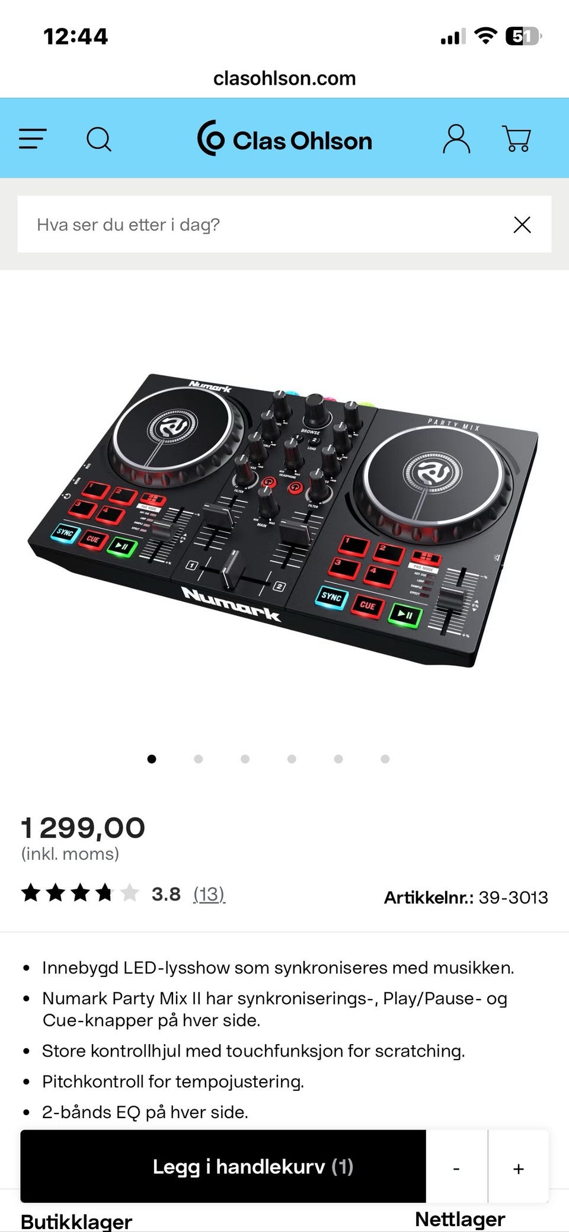Jump to the last image dot
This screenshot has height=1232, width=569.
click(x=385, y=759)
